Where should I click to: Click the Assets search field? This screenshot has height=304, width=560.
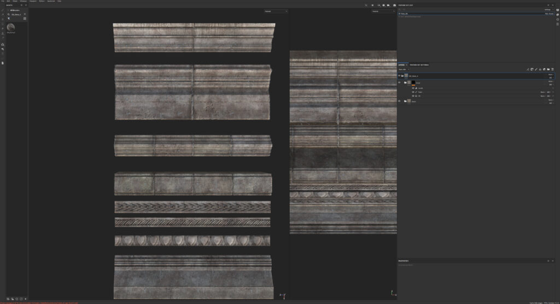(x=16, y=14)
